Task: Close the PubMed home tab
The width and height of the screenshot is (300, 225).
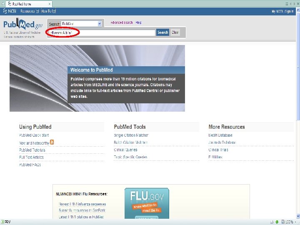Action: 50,4
